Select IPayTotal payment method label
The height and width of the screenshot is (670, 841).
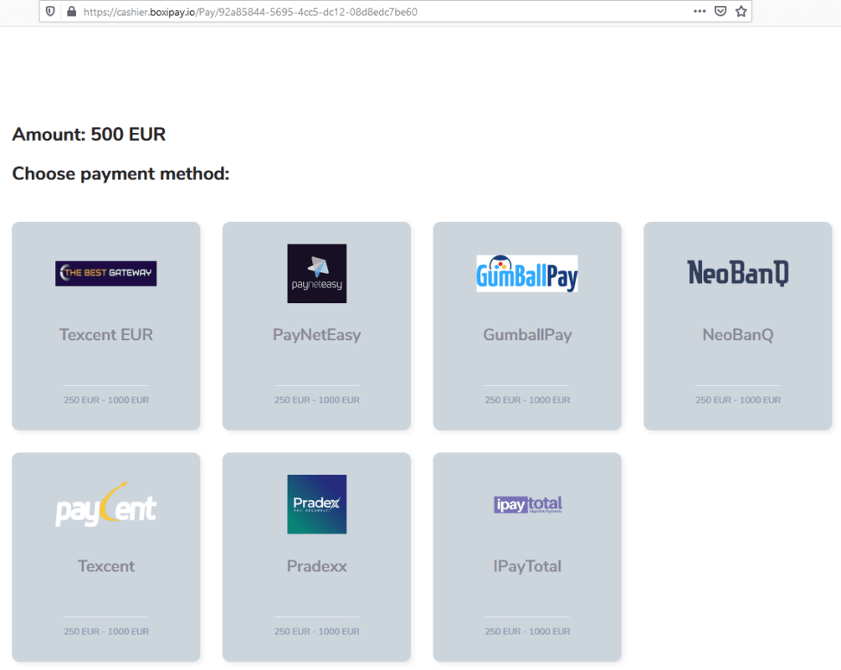click(528, 566)
